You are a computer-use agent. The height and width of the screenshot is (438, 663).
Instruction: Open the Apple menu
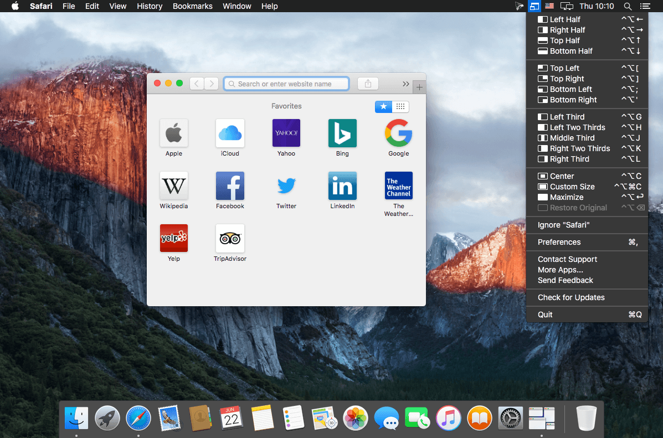15,6
